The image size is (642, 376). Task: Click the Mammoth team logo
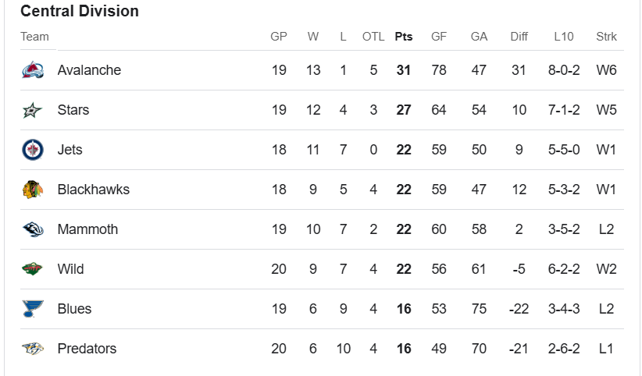coord(33,229)
